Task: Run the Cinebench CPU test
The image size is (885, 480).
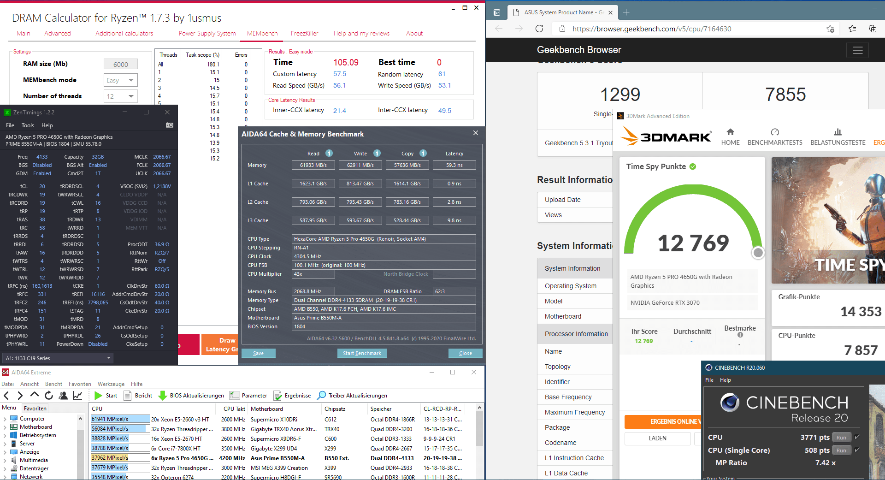Action: (841, 438)
